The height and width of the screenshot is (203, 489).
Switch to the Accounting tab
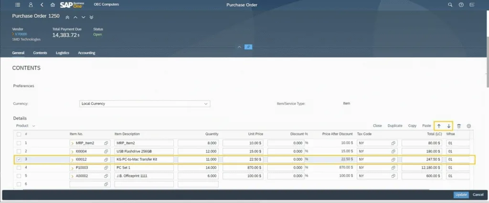[86, 53]
